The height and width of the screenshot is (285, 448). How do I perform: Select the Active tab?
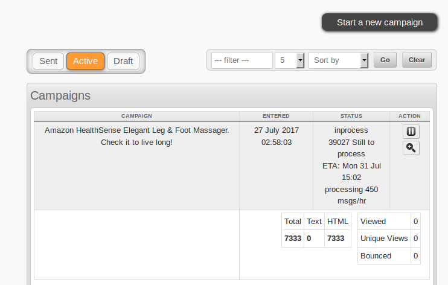85,61
